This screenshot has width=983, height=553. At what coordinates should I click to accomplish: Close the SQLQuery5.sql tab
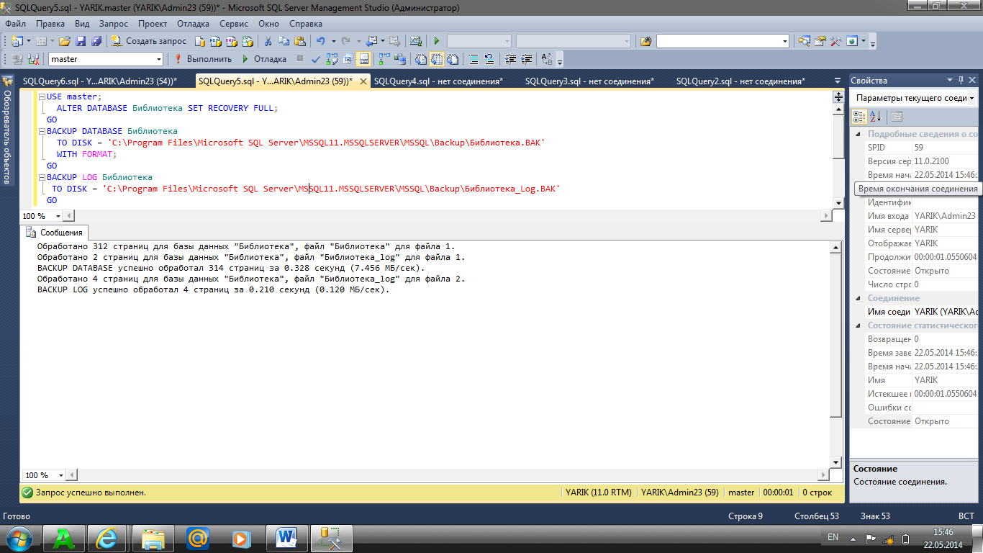pyautogui.click(x=362, y=81)
